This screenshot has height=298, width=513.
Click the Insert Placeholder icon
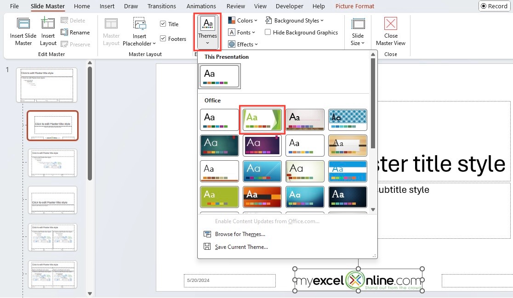tap(140, 24)
